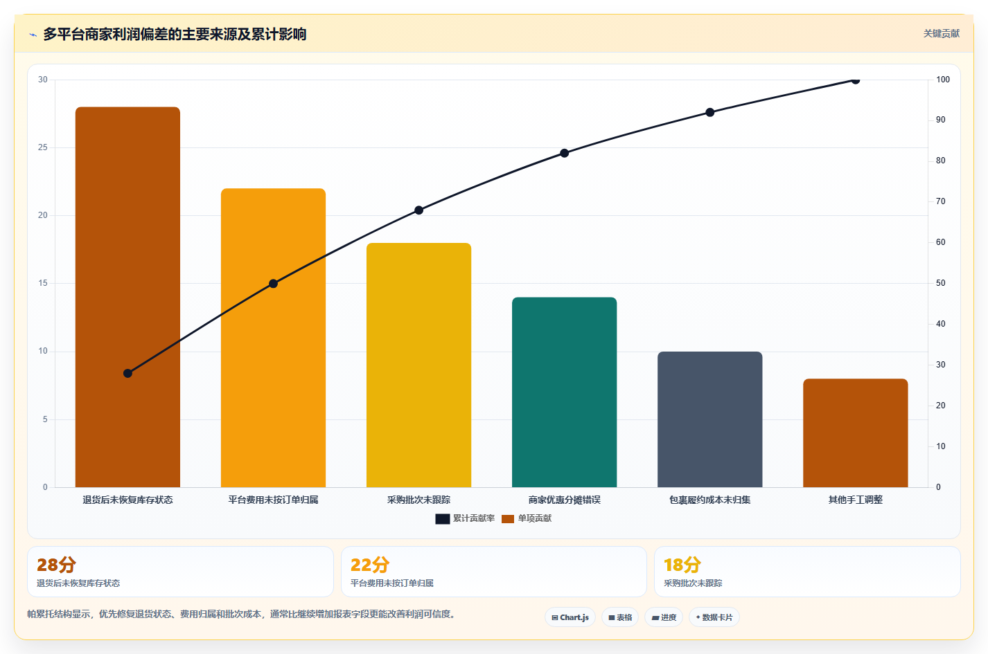Screen dimensions: 988x654
Task: Click the cumulative line point at 28 percent
Action: point(127,373)
